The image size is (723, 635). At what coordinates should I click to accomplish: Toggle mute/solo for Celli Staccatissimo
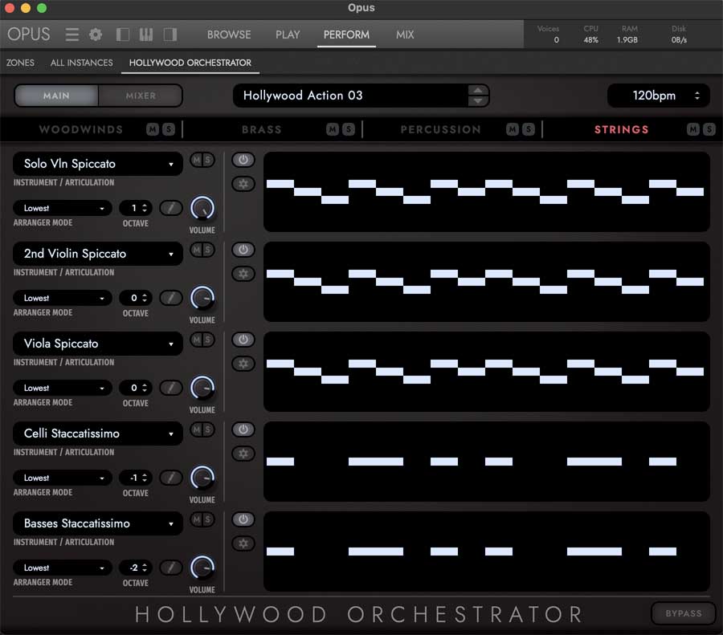[202, 429]
